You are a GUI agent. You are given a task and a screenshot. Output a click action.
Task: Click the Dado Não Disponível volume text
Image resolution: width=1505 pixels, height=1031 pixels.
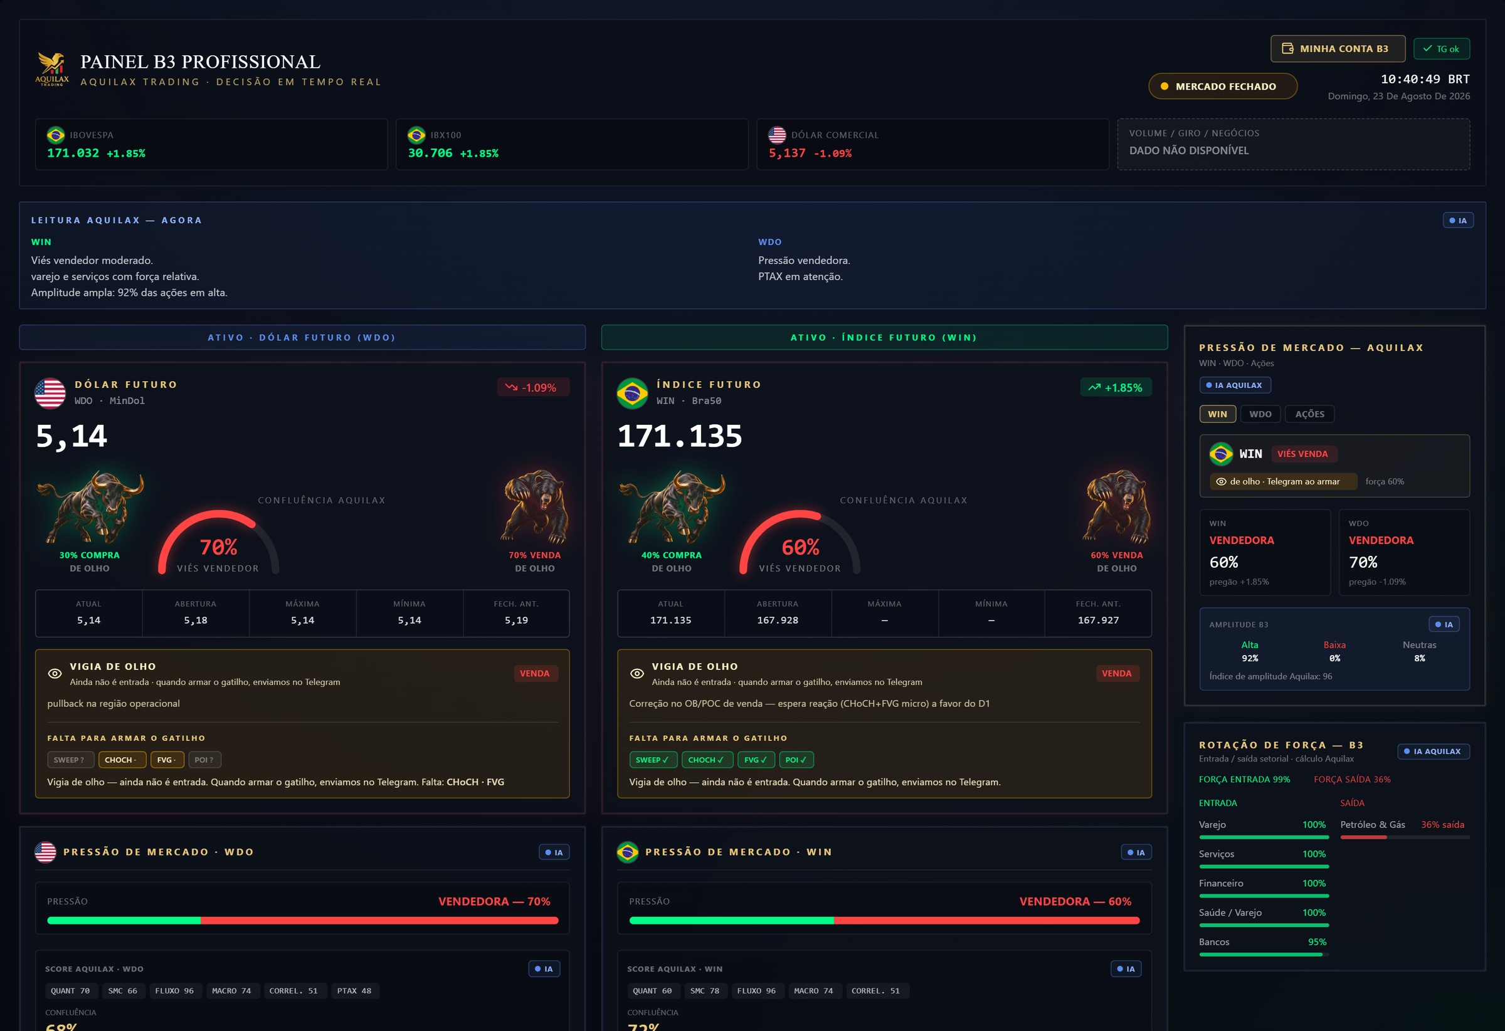[x=1189, y=150]
